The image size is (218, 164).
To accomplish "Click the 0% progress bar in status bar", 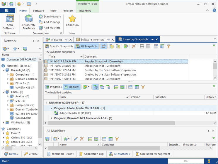I will [x=186, y=161].
